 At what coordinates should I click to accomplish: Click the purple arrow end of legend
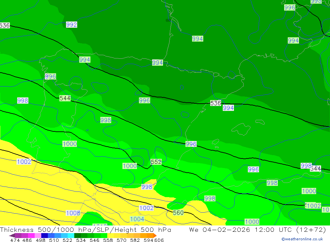click(12, 235)
